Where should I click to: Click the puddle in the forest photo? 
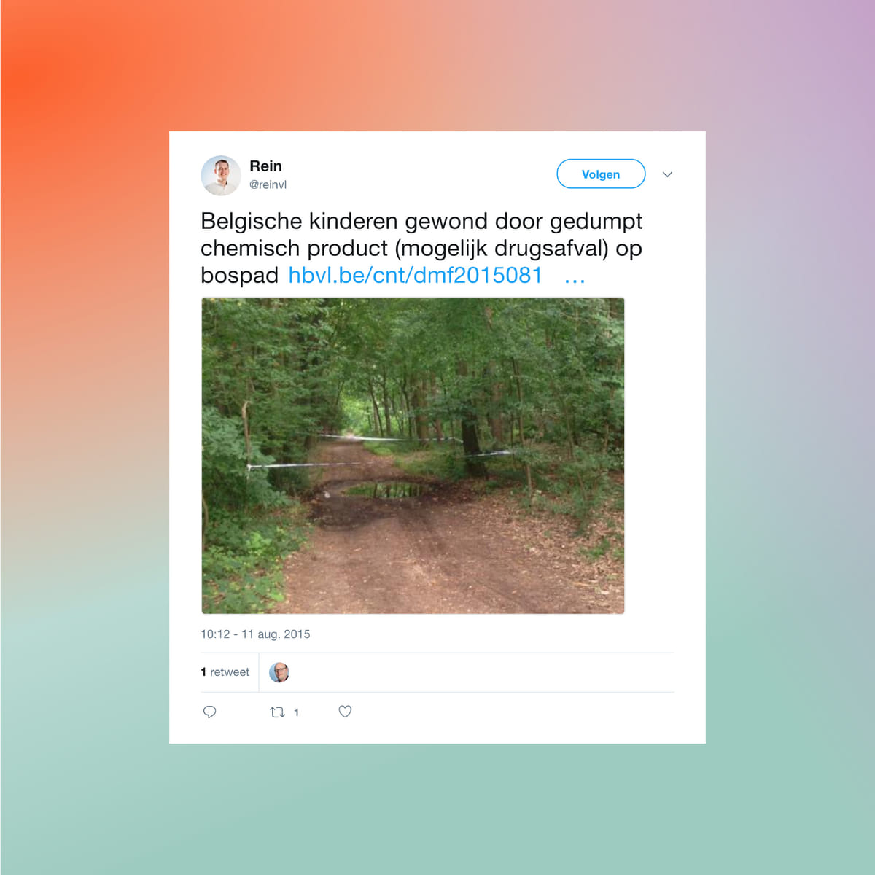[x=385, y=490]
